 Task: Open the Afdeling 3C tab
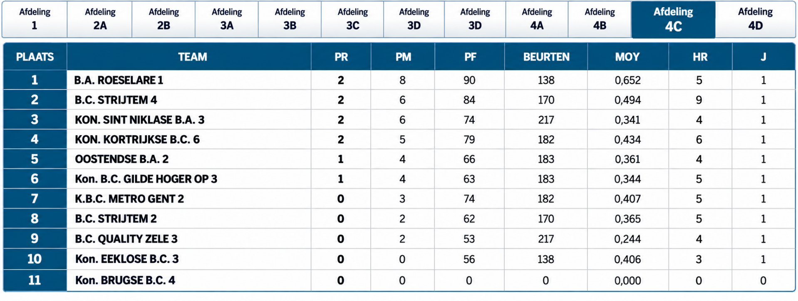click(352, 19)
